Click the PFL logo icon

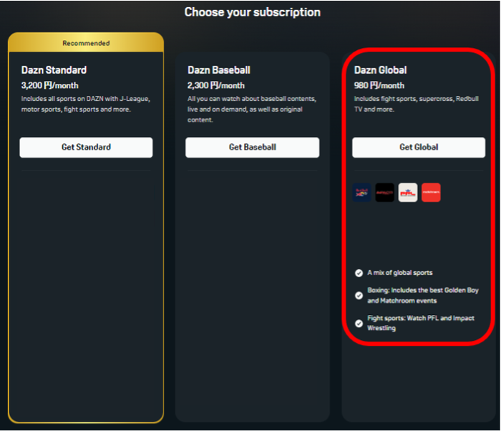(408, 193)
